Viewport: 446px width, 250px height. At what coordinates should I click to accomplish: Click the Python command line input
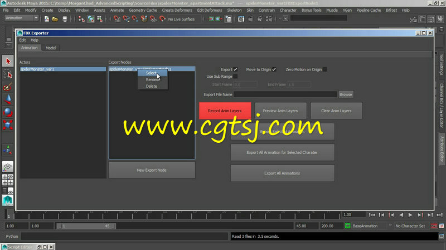click(124, 236)
